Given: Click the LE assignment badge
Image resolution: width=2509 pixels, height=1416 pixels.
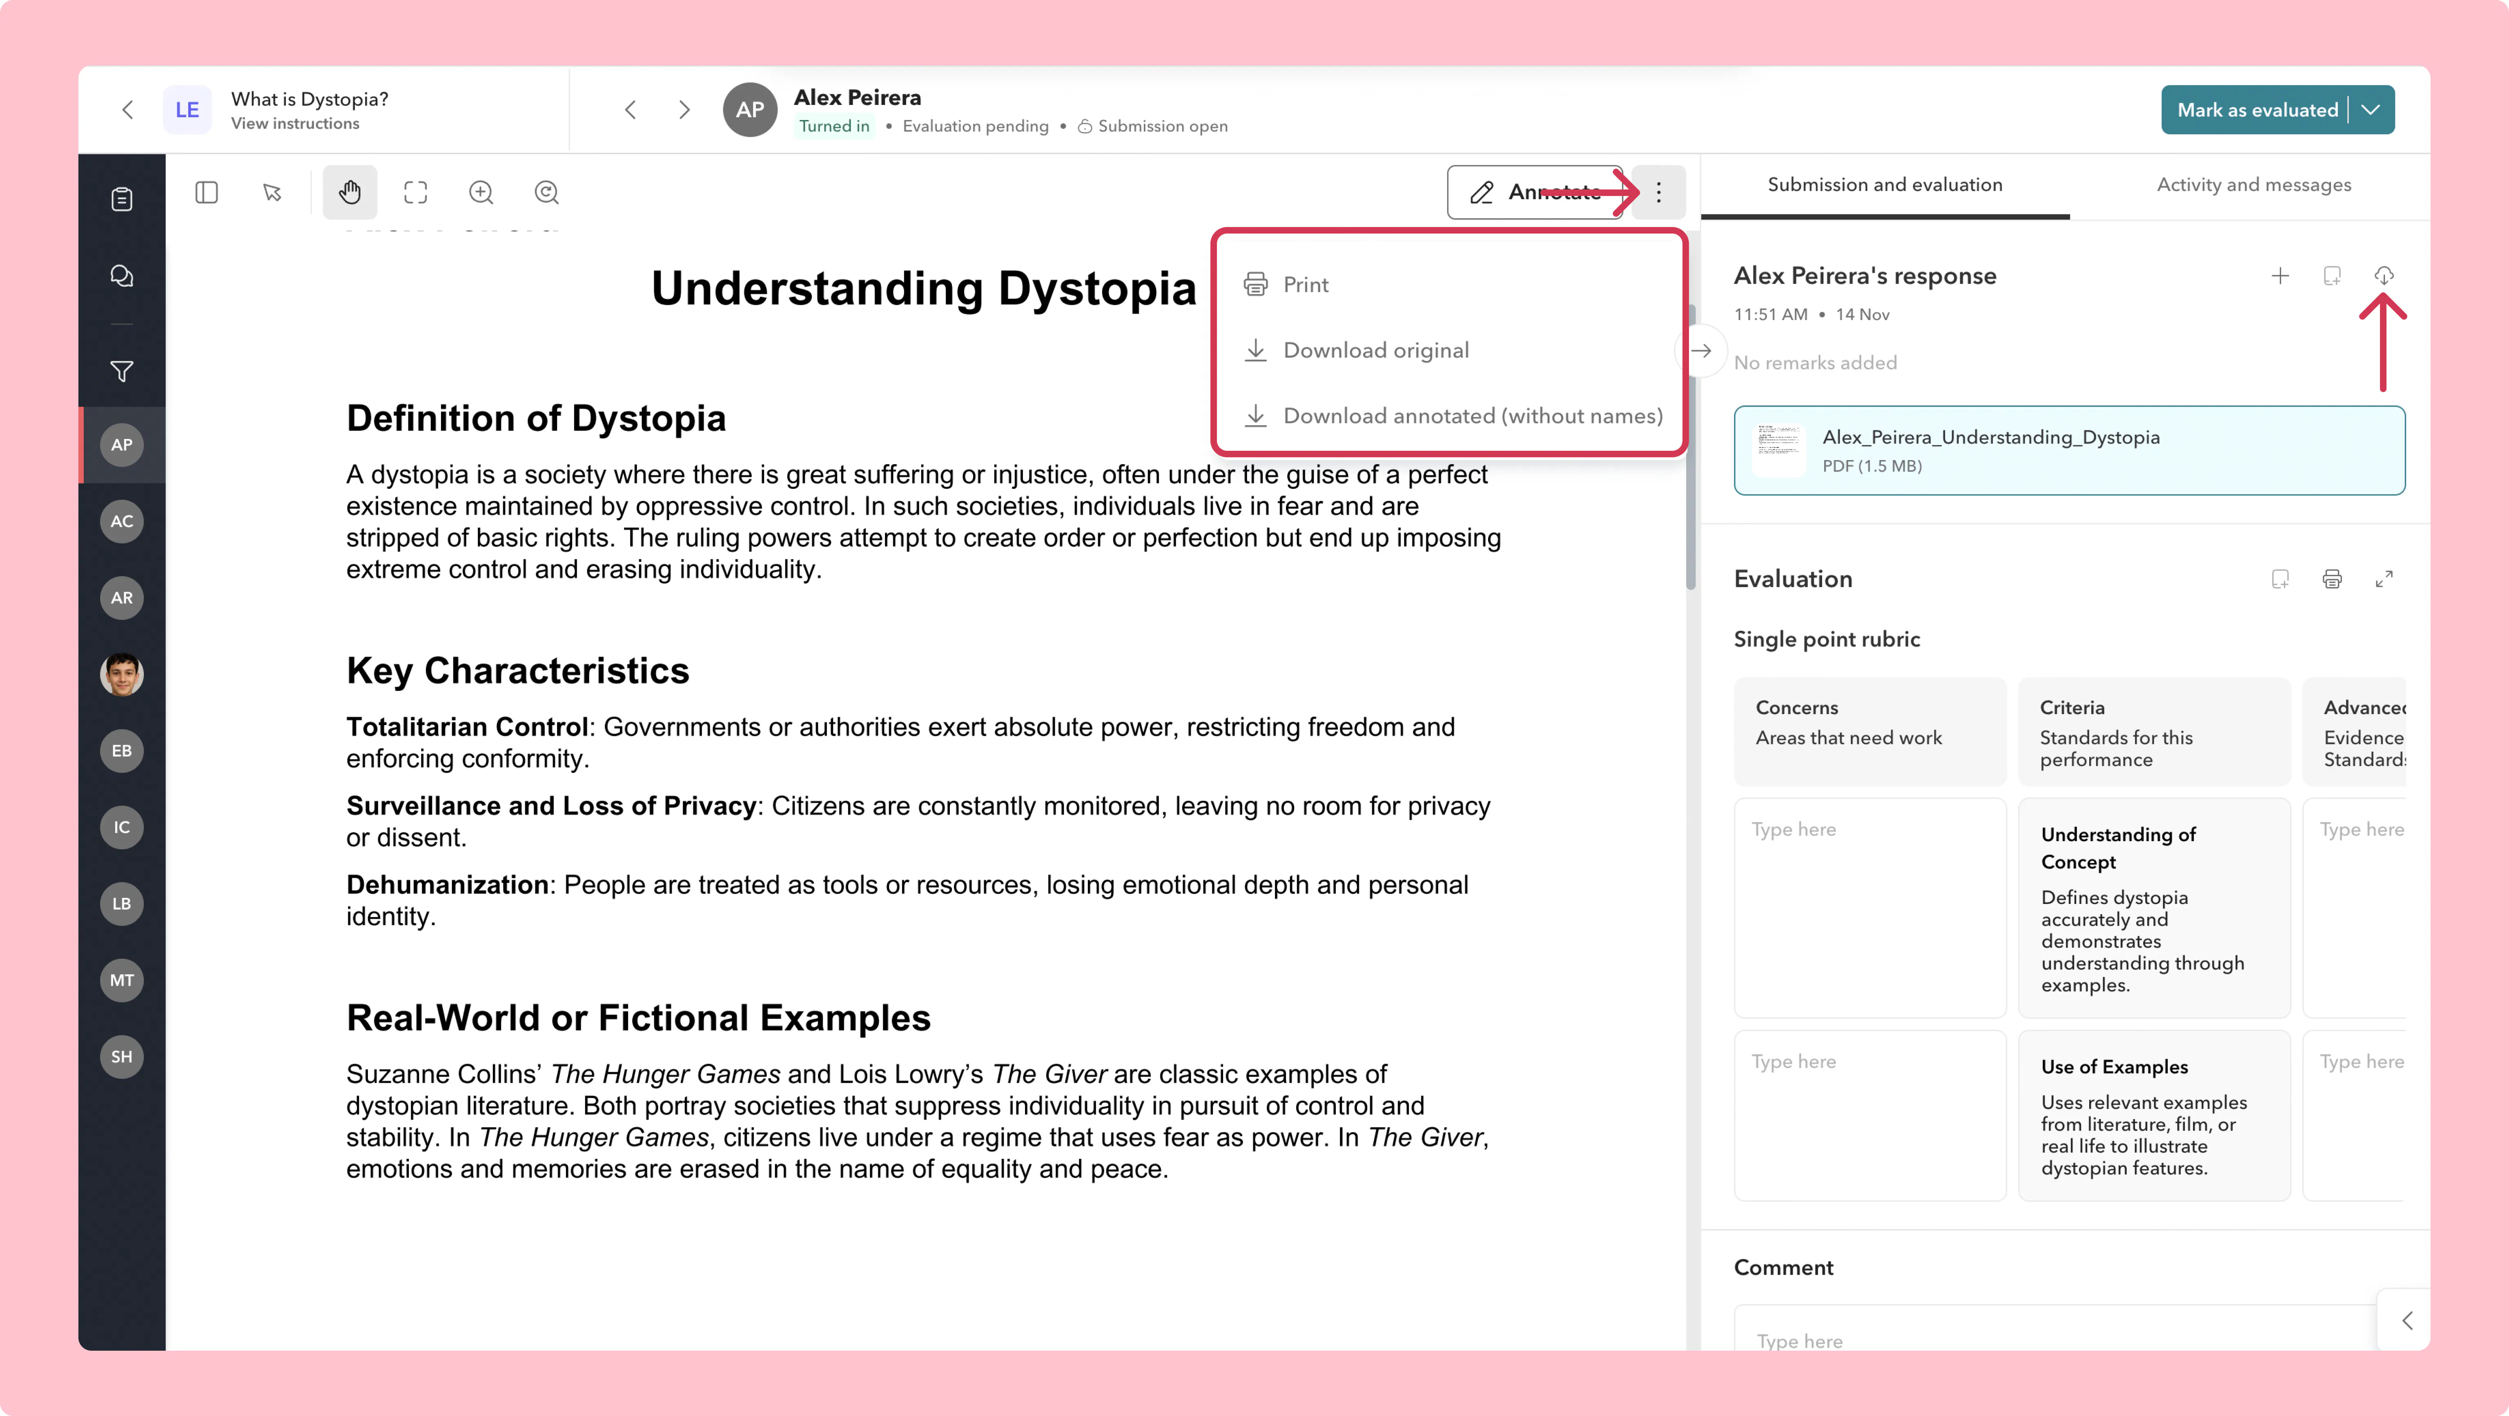Looking at the screenshot, I should pos(187,110).
